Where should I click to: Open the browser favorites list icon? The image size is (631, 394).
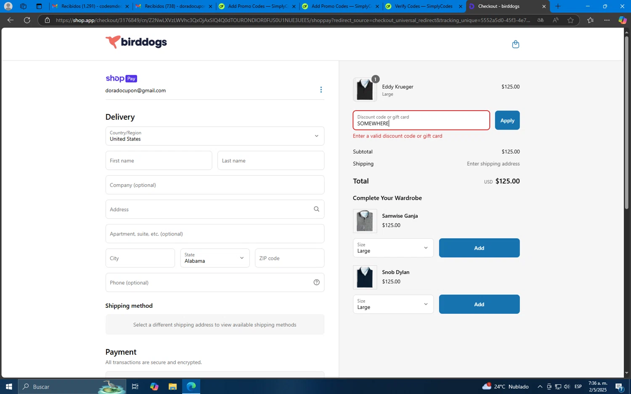click(x=591, y=20)
